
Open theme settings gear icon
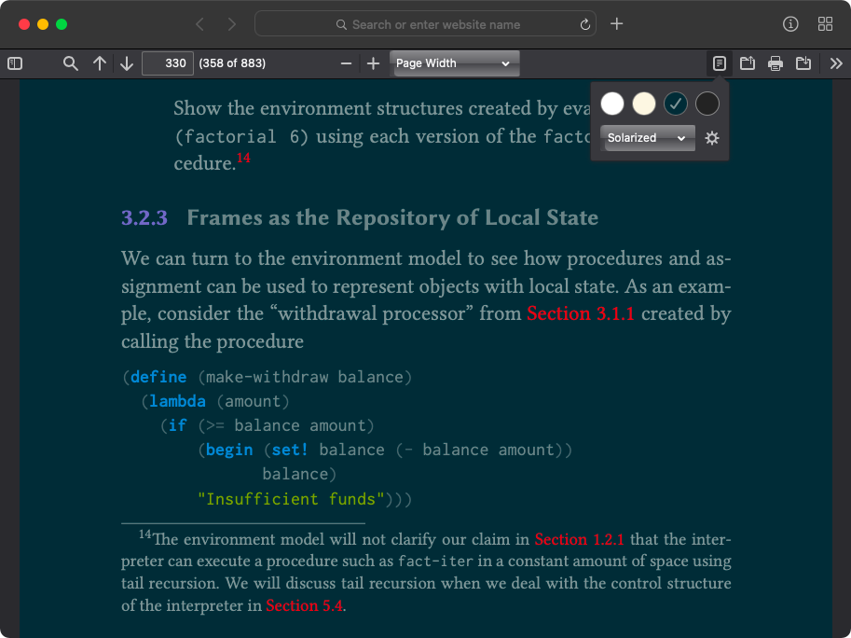click(711, 138)
